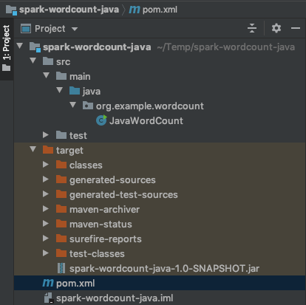Viewport: 306px width, 305px height.
Task: Expand the surefire-reports folder arrow
Action: (x=46, y=238)
